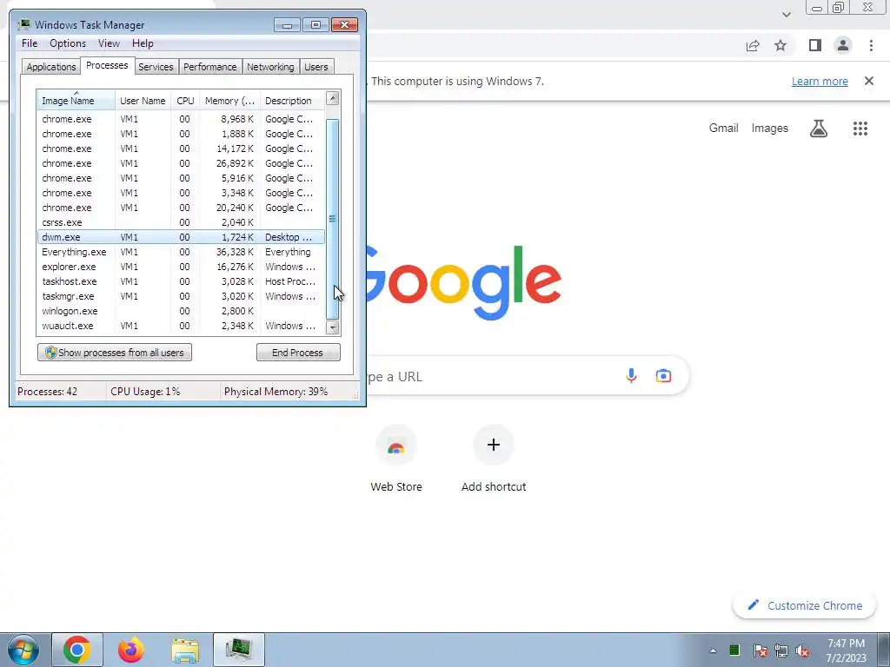Open Gmail link on Google page
The width and height of the screenshot is (890, 667).
[x=724, y=129]
